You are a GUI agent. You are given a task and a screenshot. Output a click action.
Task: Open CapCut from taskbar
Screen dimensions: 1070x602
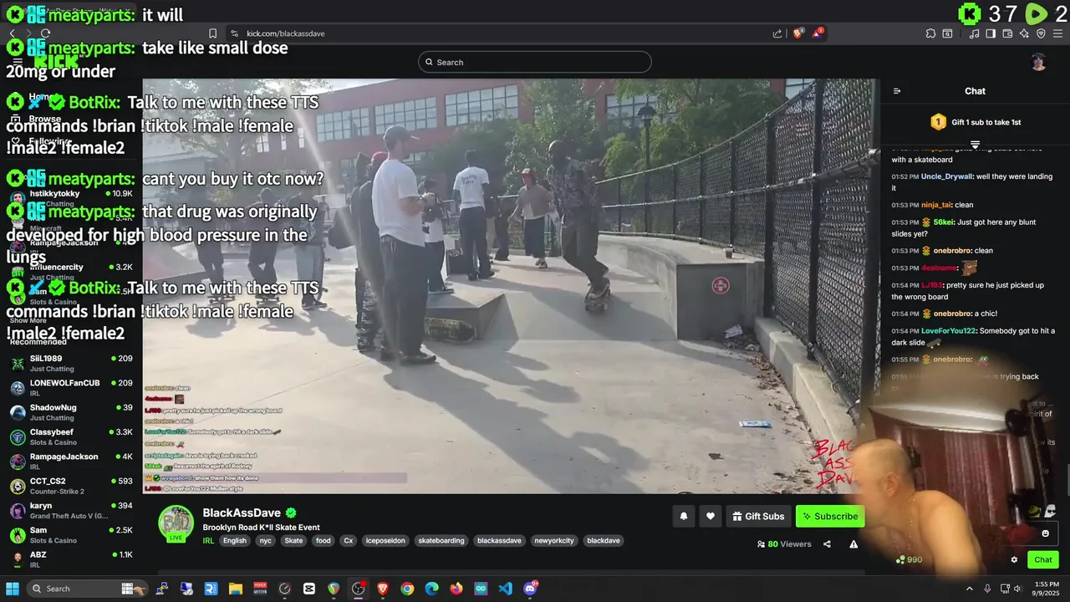309,589
